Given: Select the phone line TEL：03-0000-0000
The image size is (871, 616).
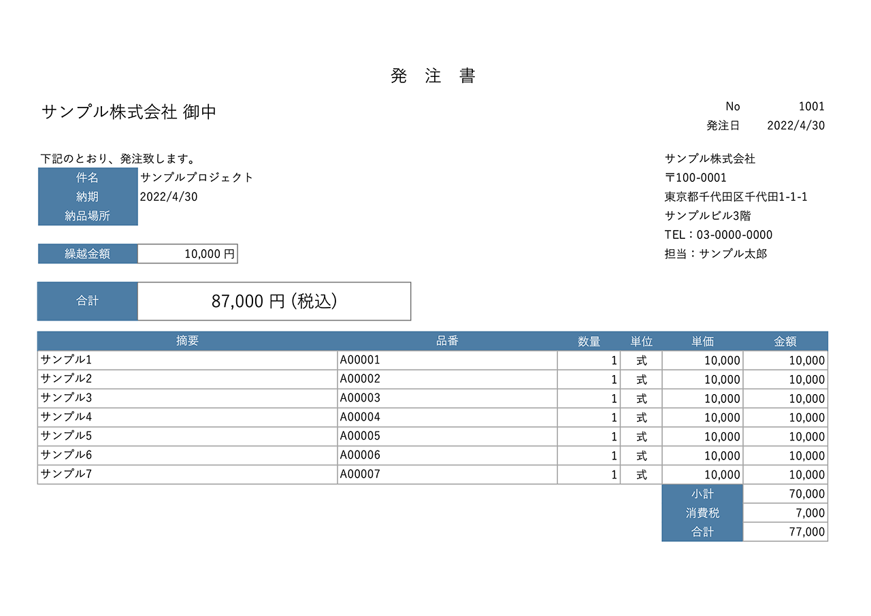Looking at the screenshot, I should point(719,235).
